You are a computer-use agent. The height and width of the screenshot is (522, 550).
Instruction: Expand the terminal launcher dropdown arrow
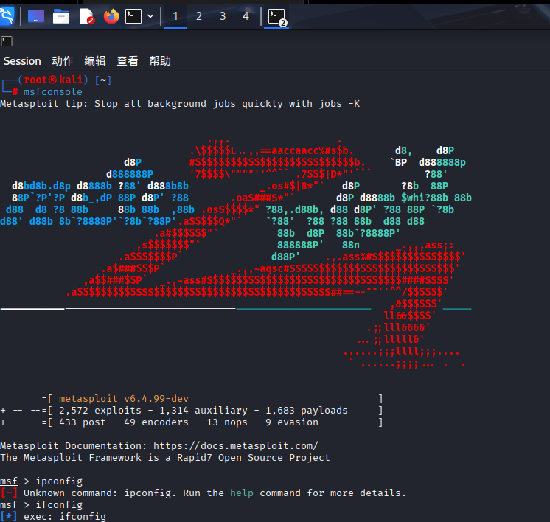[150, 16]
